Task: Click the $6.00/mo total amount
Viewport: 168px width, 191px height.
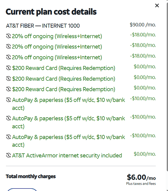Action: point(141,177)
